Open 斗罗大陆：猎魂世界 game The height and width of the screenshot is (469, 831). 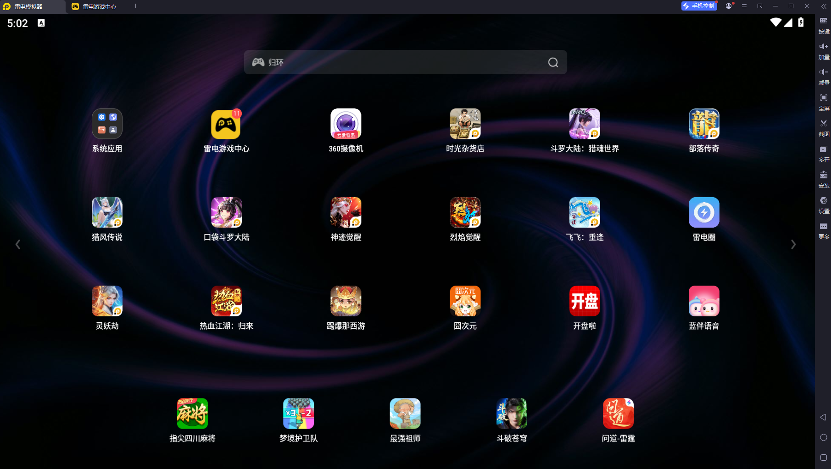pos(585,124)
